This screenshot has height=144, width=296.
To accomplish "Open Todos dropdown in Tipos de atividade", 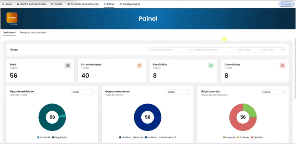I will click(83, 92).
